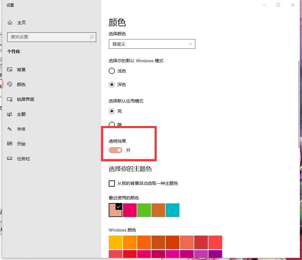Viewport: 302px width, 260px height.
Task: Check 从我的背景自动选取一种主题色 checkbox
Action: click(x=112, y=184)
